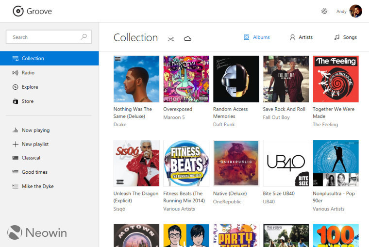Open Explore from the sidebar
The width and height of the screenshot is (369, 247).
[x=50, y=87]
